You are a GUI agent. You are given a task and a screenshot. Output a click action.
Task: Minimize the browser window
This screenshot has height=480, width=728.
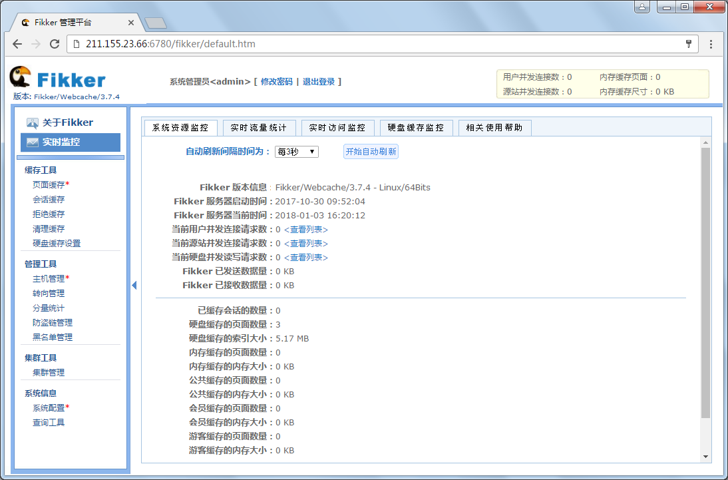pos(667,7)
